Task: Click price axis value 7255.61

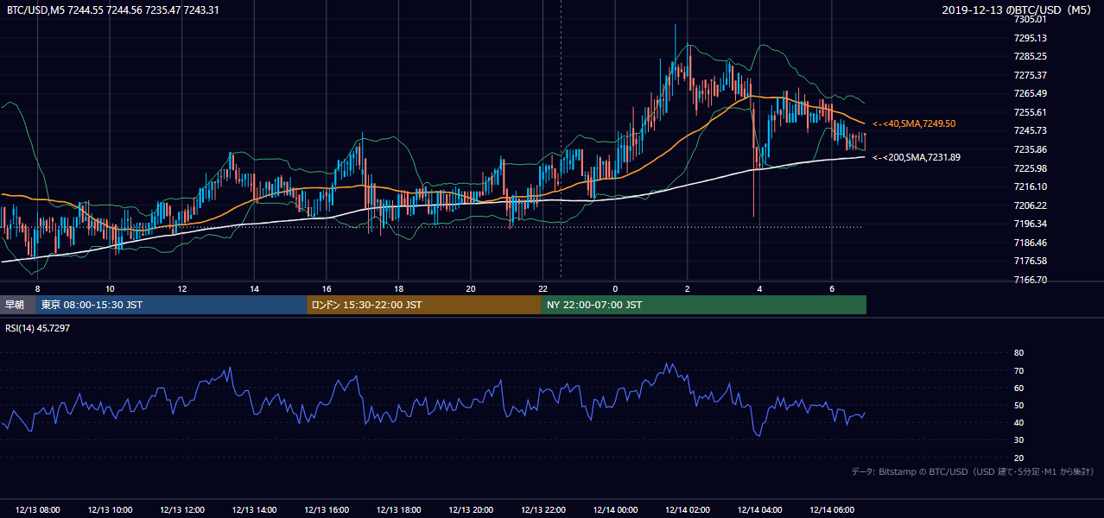Action: pos(1030,112)
